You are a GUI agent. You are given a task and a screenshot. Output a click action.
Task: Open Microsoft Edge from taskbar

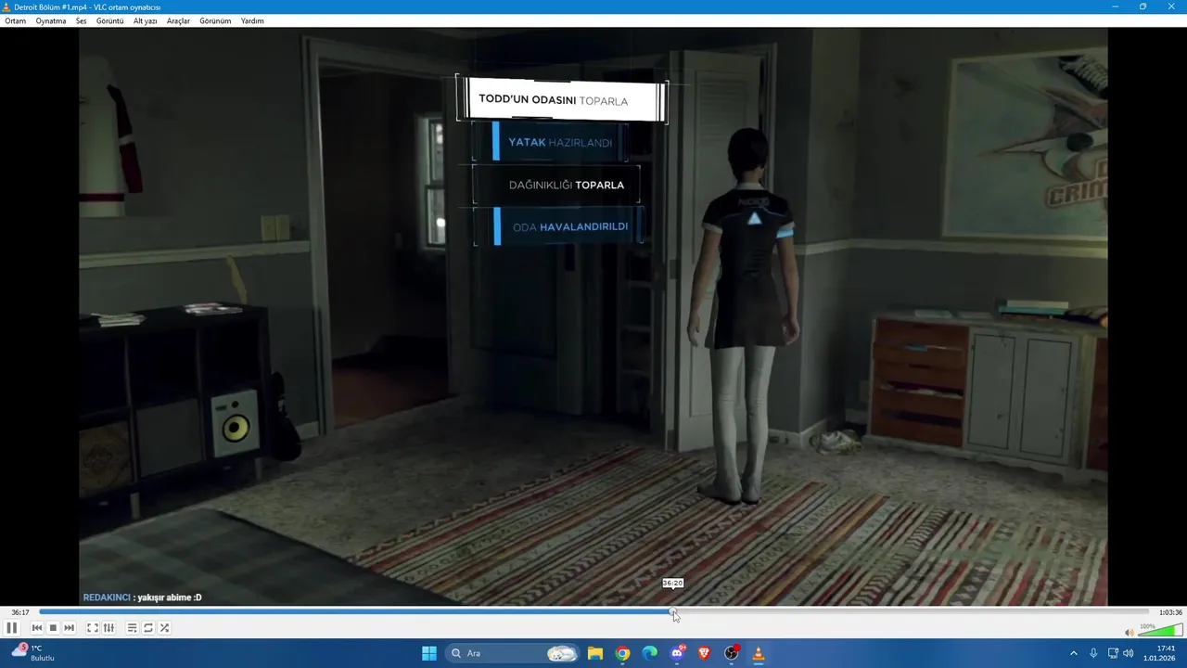[650, 653]
